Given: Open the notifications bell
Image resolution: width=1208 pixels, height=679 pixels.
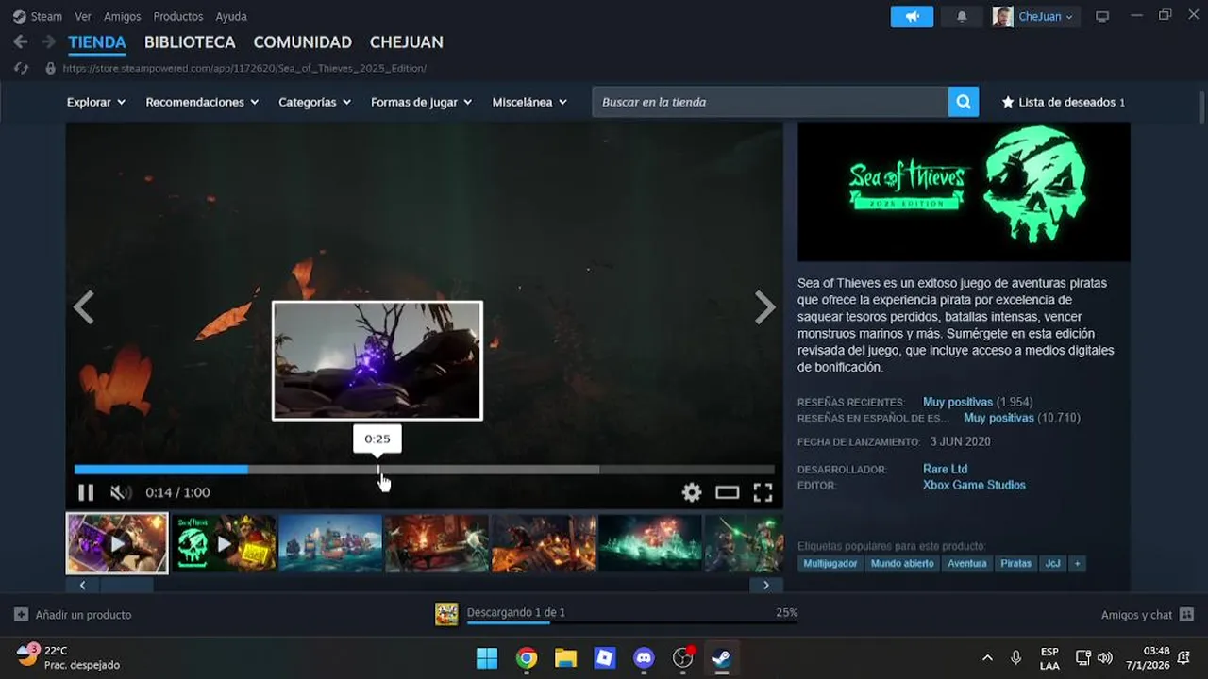Looking at the screenshot, I should tap(962, 17).
